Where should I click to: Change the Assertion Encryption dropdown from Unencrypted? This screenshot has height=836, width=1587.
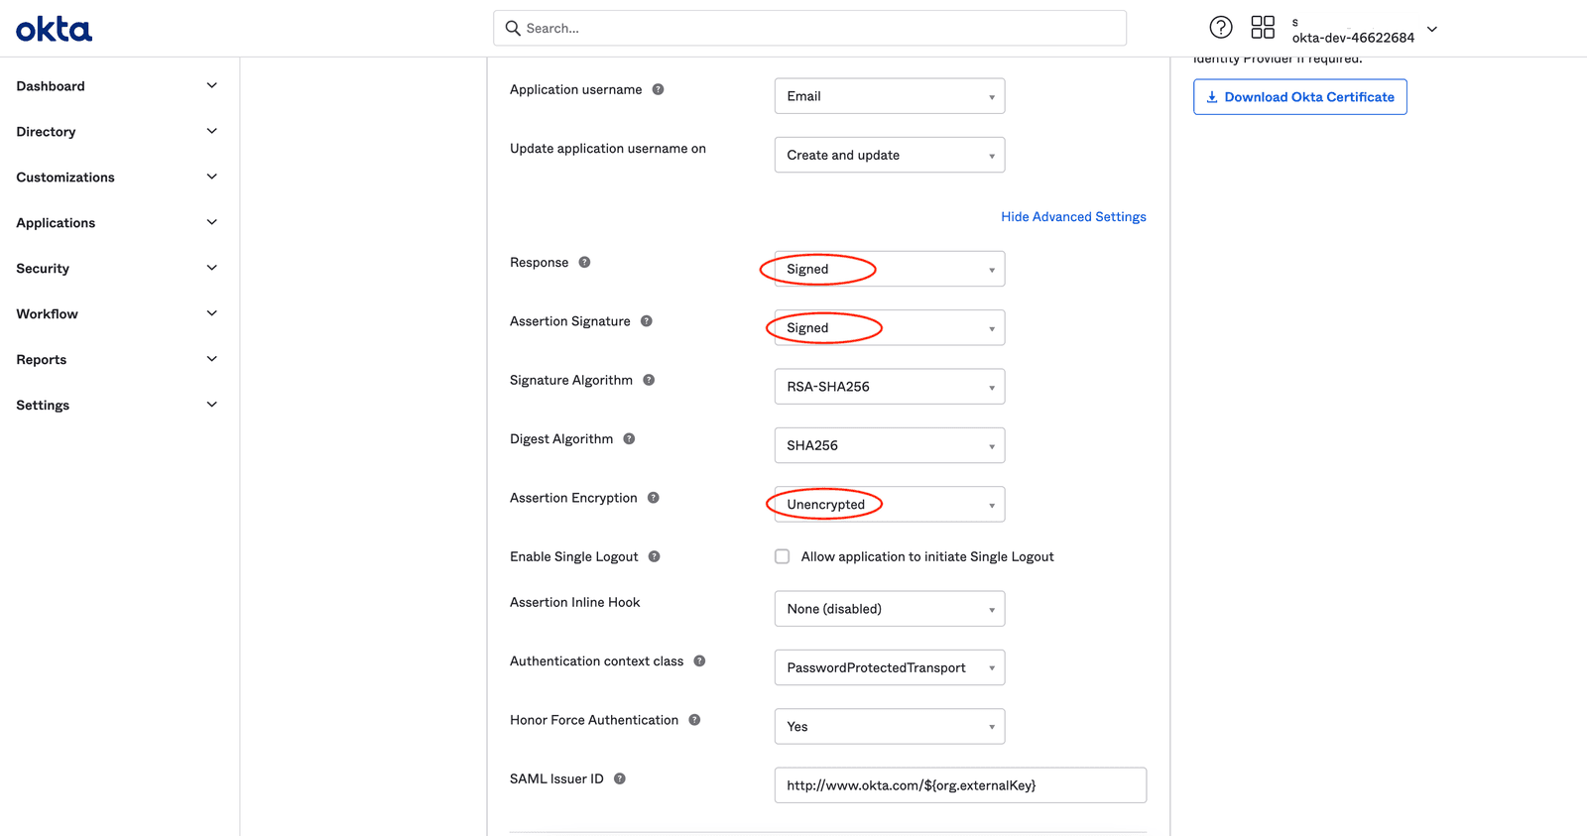(x=889, y=504)
